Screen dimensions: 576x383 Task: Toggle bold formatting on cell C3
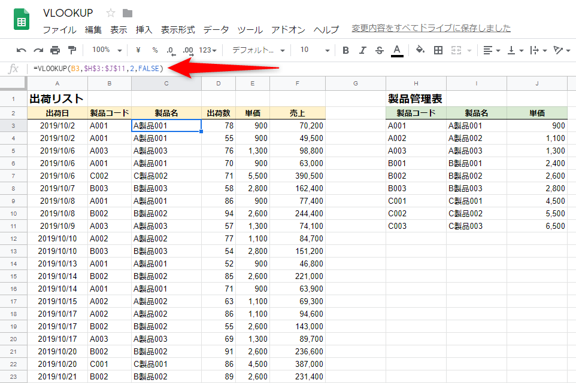[x=345, y=50]
